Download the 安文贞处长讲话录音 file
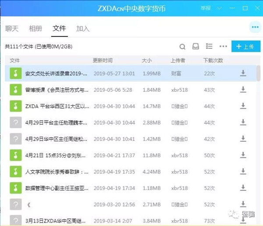The height and width of the screenshot is (226, 263). [x=243, y=73]
